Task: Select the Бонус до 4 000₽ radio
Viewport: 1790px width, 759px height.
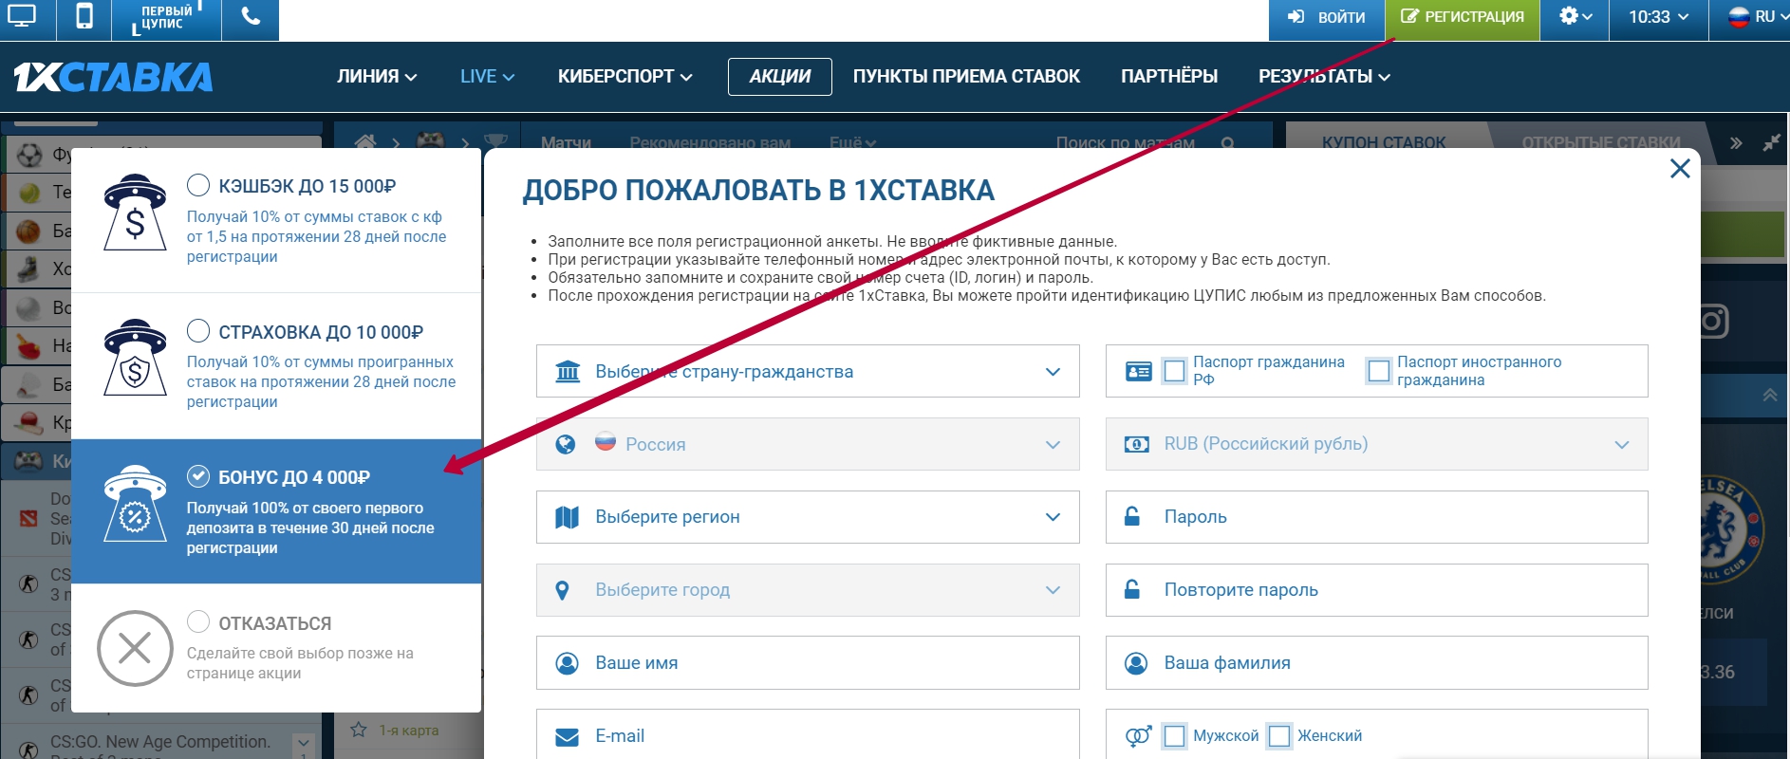Action: (x=198, y=476)
